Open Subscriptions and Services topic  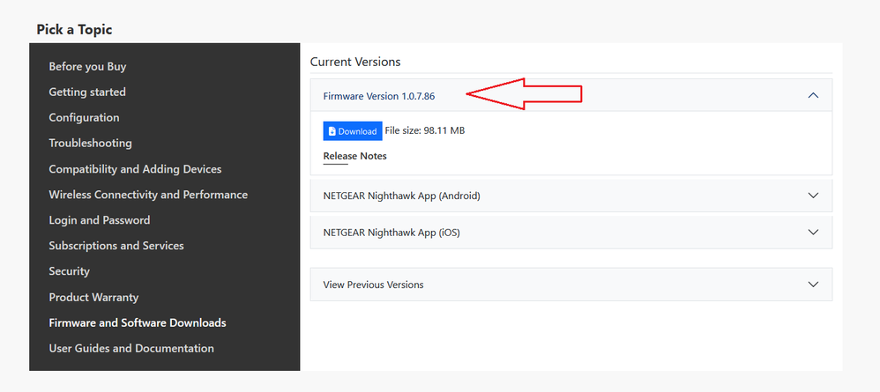(116, 246)
